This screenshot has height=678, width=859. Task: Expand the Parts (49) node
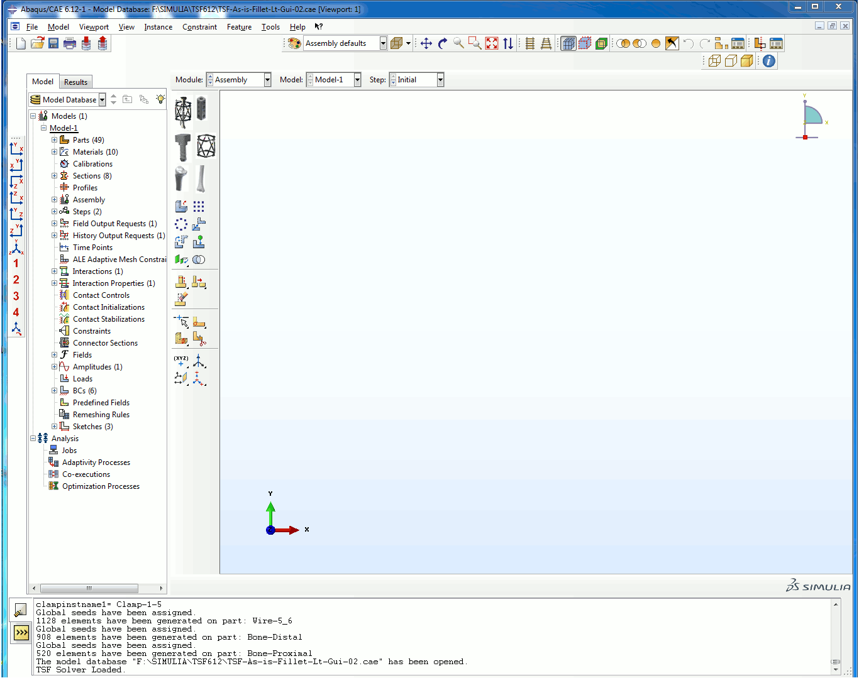point(54,140)
